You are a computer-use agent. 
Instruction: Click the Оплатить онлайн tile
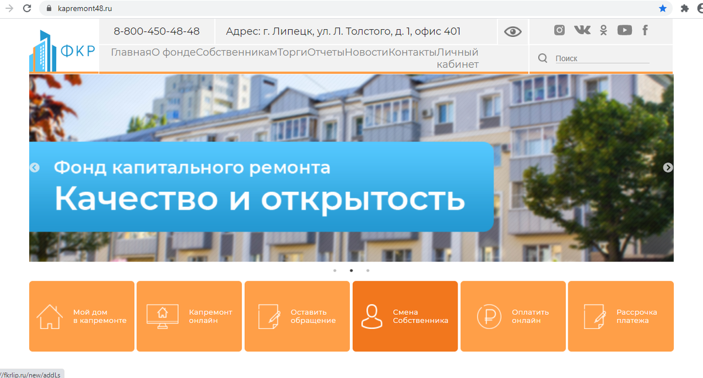pos(513,316)
